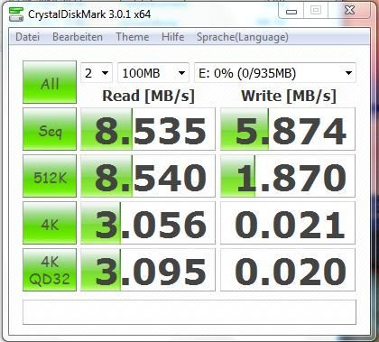This screenshot has height=342, width=379.
Task: Open the 100MB test size dropdown
Action: (x=153, y=73)
